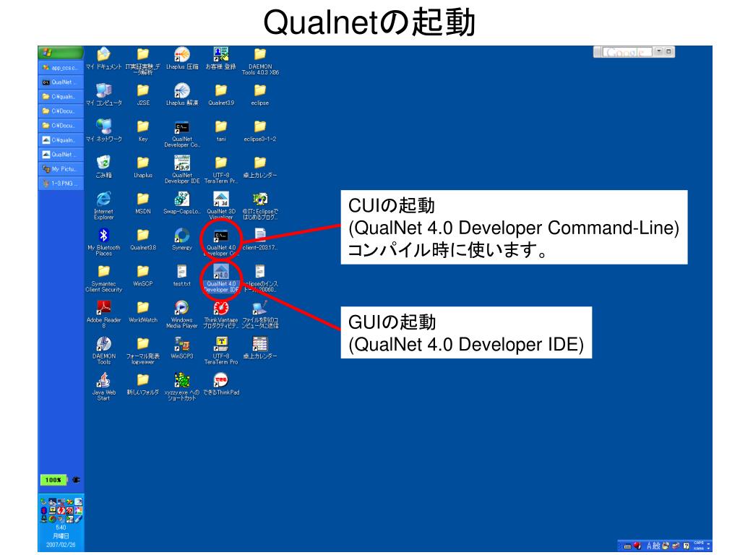Open the Qualnet3.8 folder
Screen dimensions: 740x555
pyautogui.click(x=143, y=239)
